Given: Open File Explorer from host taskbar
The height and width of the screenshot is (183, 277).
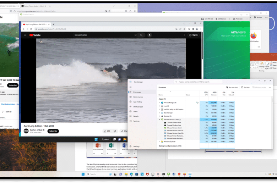Looking at the screenshot, I should [126, 174].
